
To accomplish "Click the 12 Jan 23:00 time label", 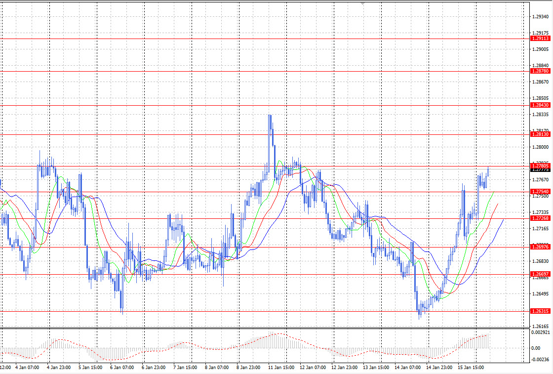I will [x=345, y=368].
